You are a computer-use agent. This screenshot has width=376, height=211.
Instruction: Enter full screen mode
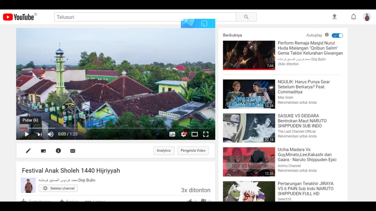tap(206, 134)
